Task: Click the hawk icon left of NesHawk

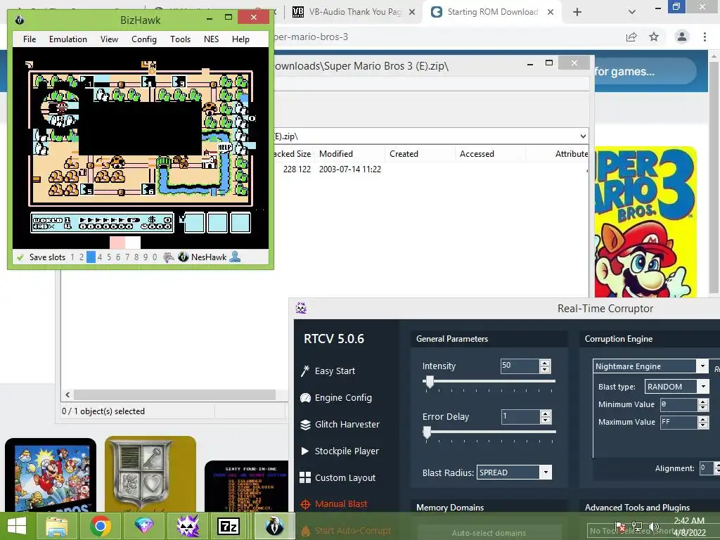Action: coord(169,257)
